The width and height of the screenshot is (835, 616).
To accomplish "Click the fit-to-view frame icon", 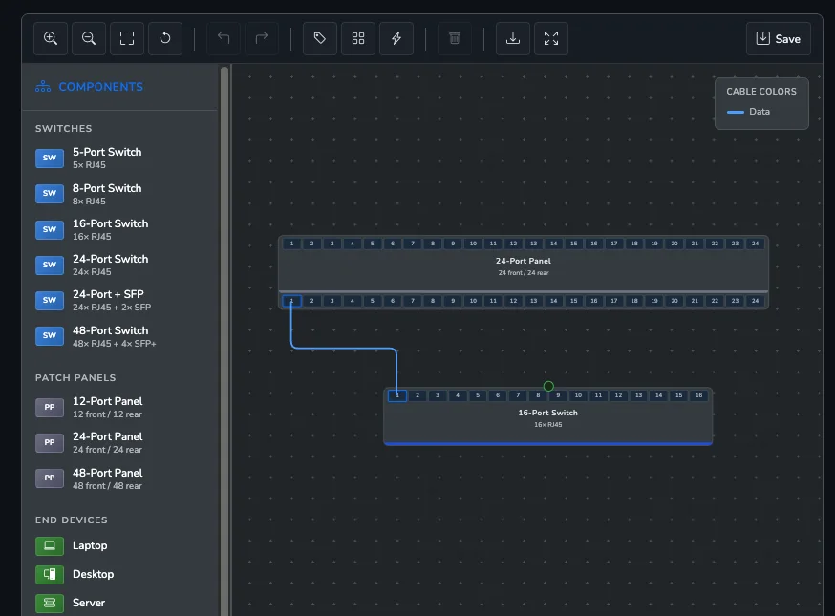I will coord(127,38).
